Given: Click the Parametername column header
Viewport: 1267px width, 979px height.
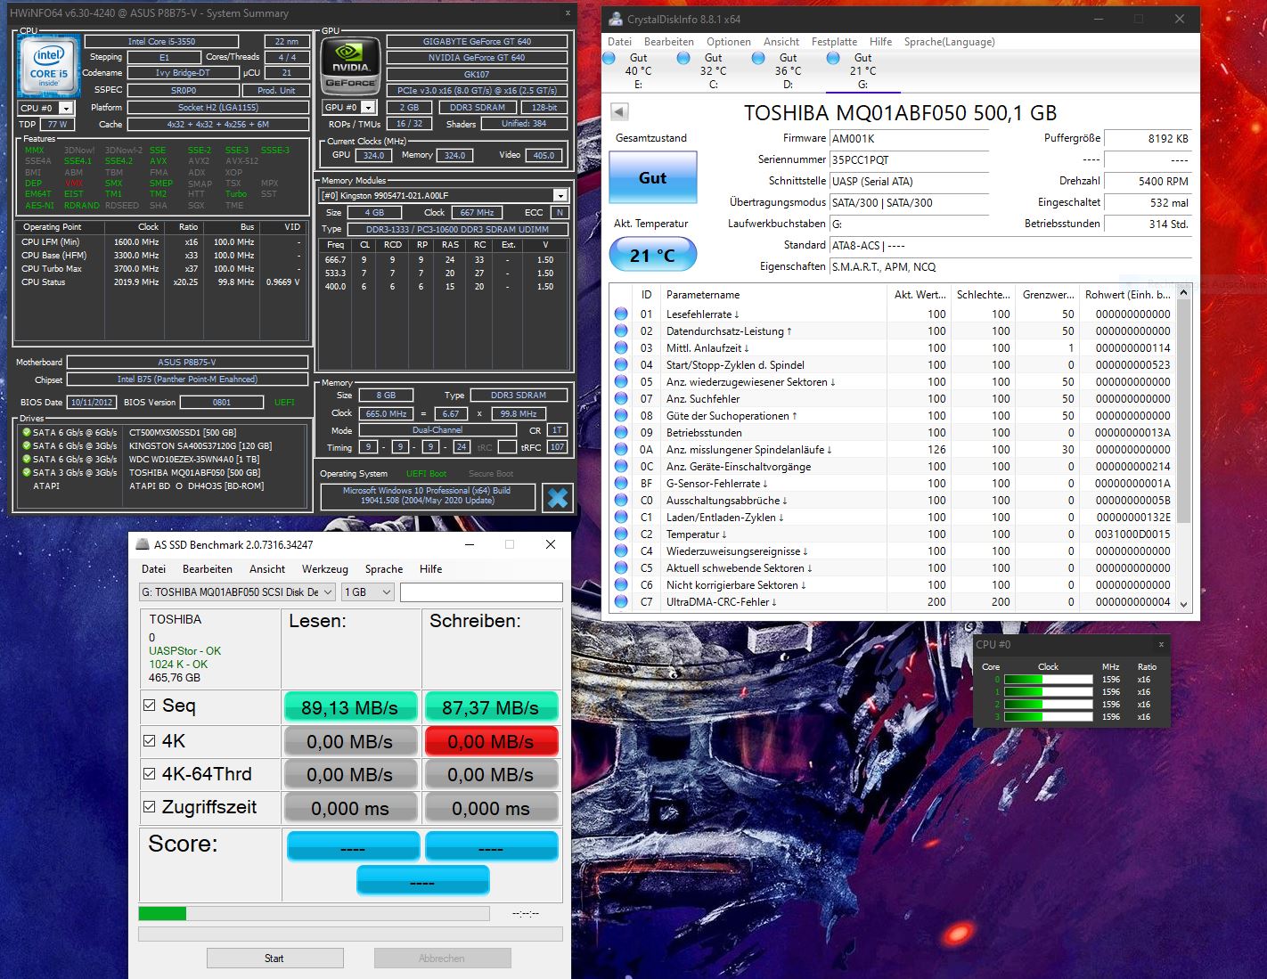Looking at the screenshot, I should 773,294.
